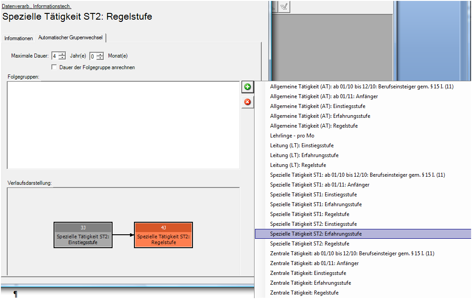The width and height of the screenshot is (472, 299).
Task: Click the Jahr(e) value input field
Action: 54,56
